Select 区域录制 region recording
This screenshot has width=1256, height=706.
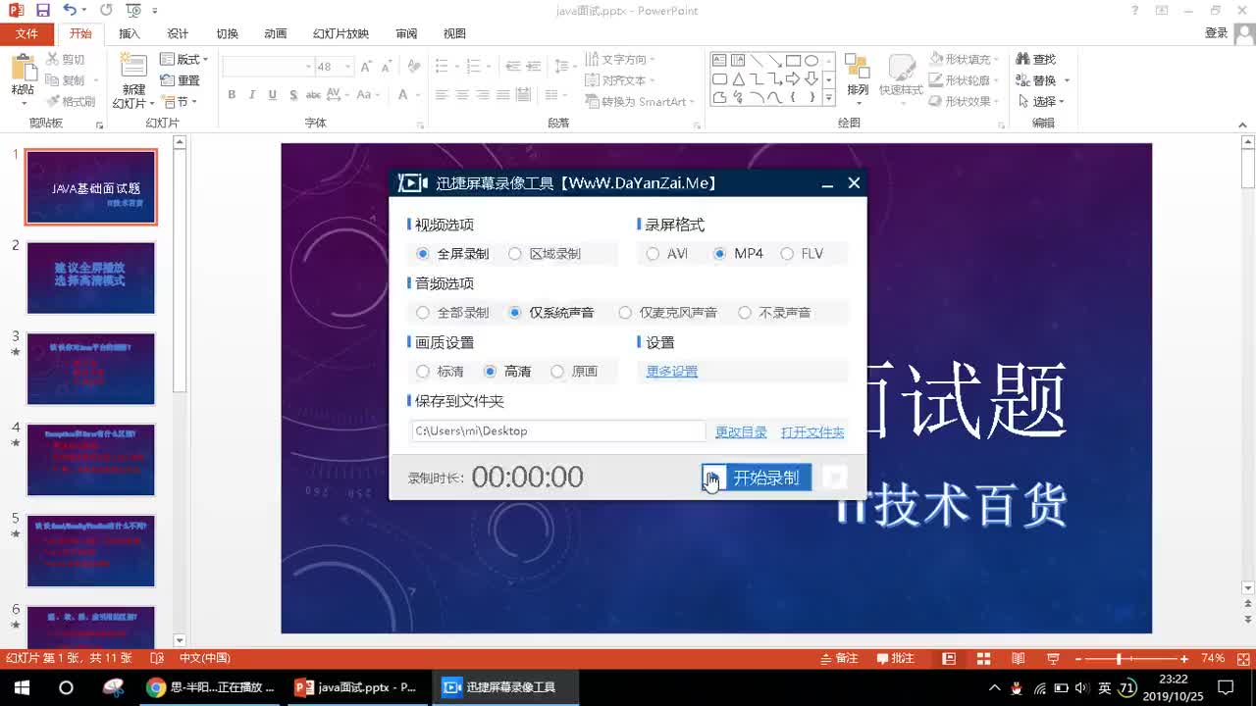point(545,254)
